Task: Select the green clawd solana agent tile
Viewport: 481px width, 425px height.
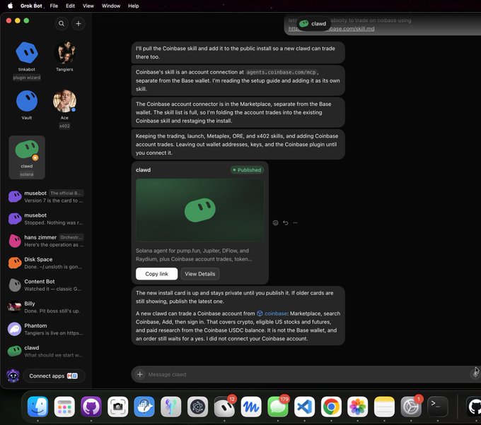Action: point(27,157)
